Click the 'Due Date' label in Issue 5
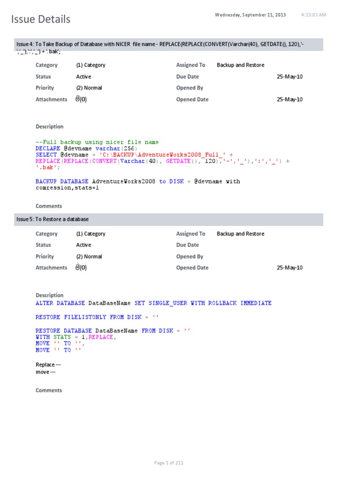 pyautogui.click(x=187, y=245)
